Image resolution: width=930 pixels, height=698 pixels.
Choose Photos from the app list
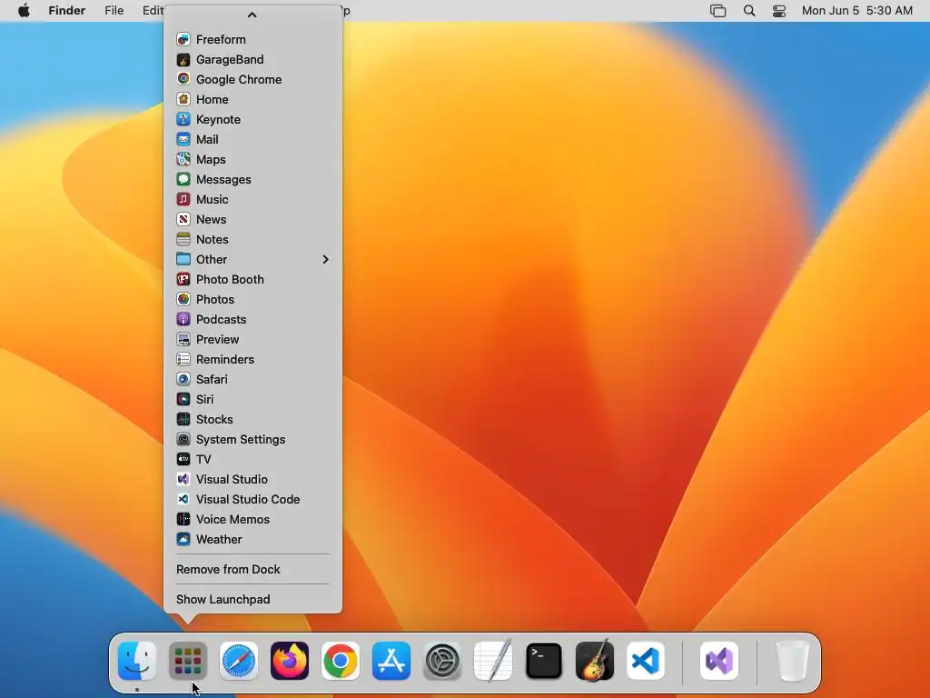point(252,299)
